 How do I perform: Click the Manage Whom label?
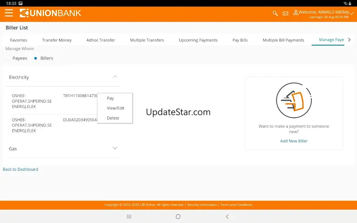pyautogui.click(x=20, y=49)
